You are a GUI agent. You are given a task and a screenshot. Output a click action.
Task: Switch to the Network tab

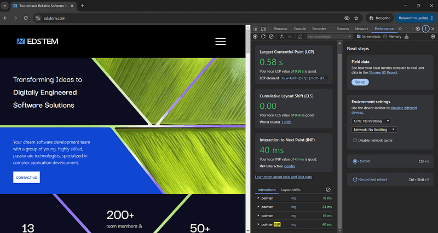tap(361, 28)
